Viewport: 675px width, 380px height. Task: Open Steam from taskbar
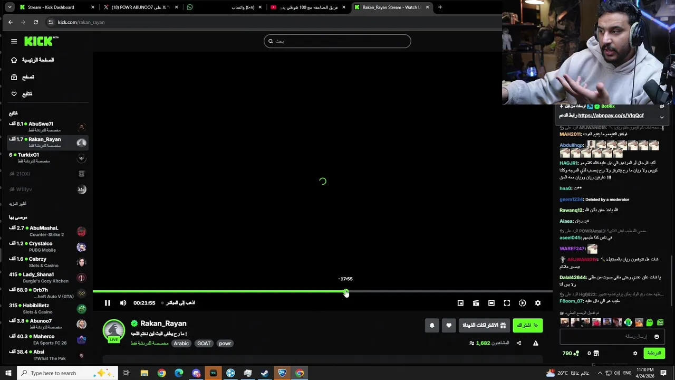coord(265,373)
